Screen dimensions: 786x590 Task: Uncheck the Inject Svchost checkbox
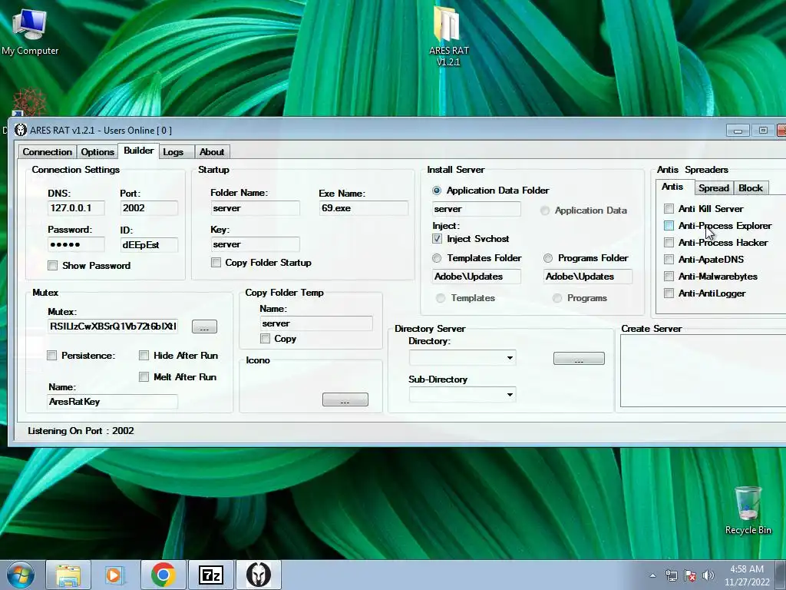[437, 239]
